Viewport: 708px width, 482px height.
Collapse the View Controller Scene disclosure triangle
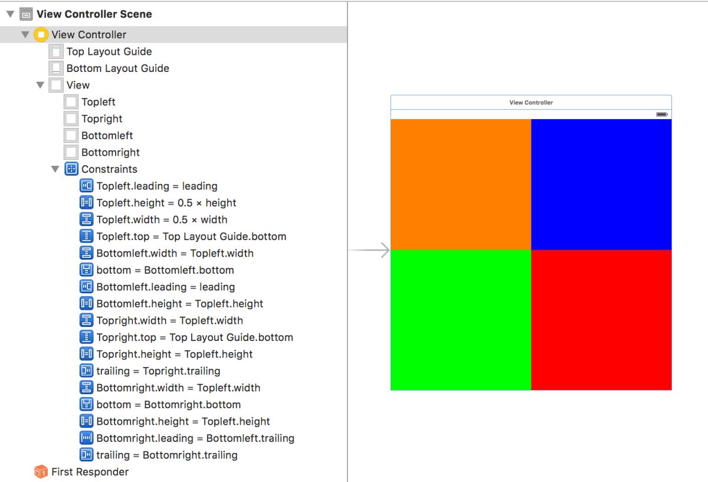pyautogui.click(x=10, y=14)
